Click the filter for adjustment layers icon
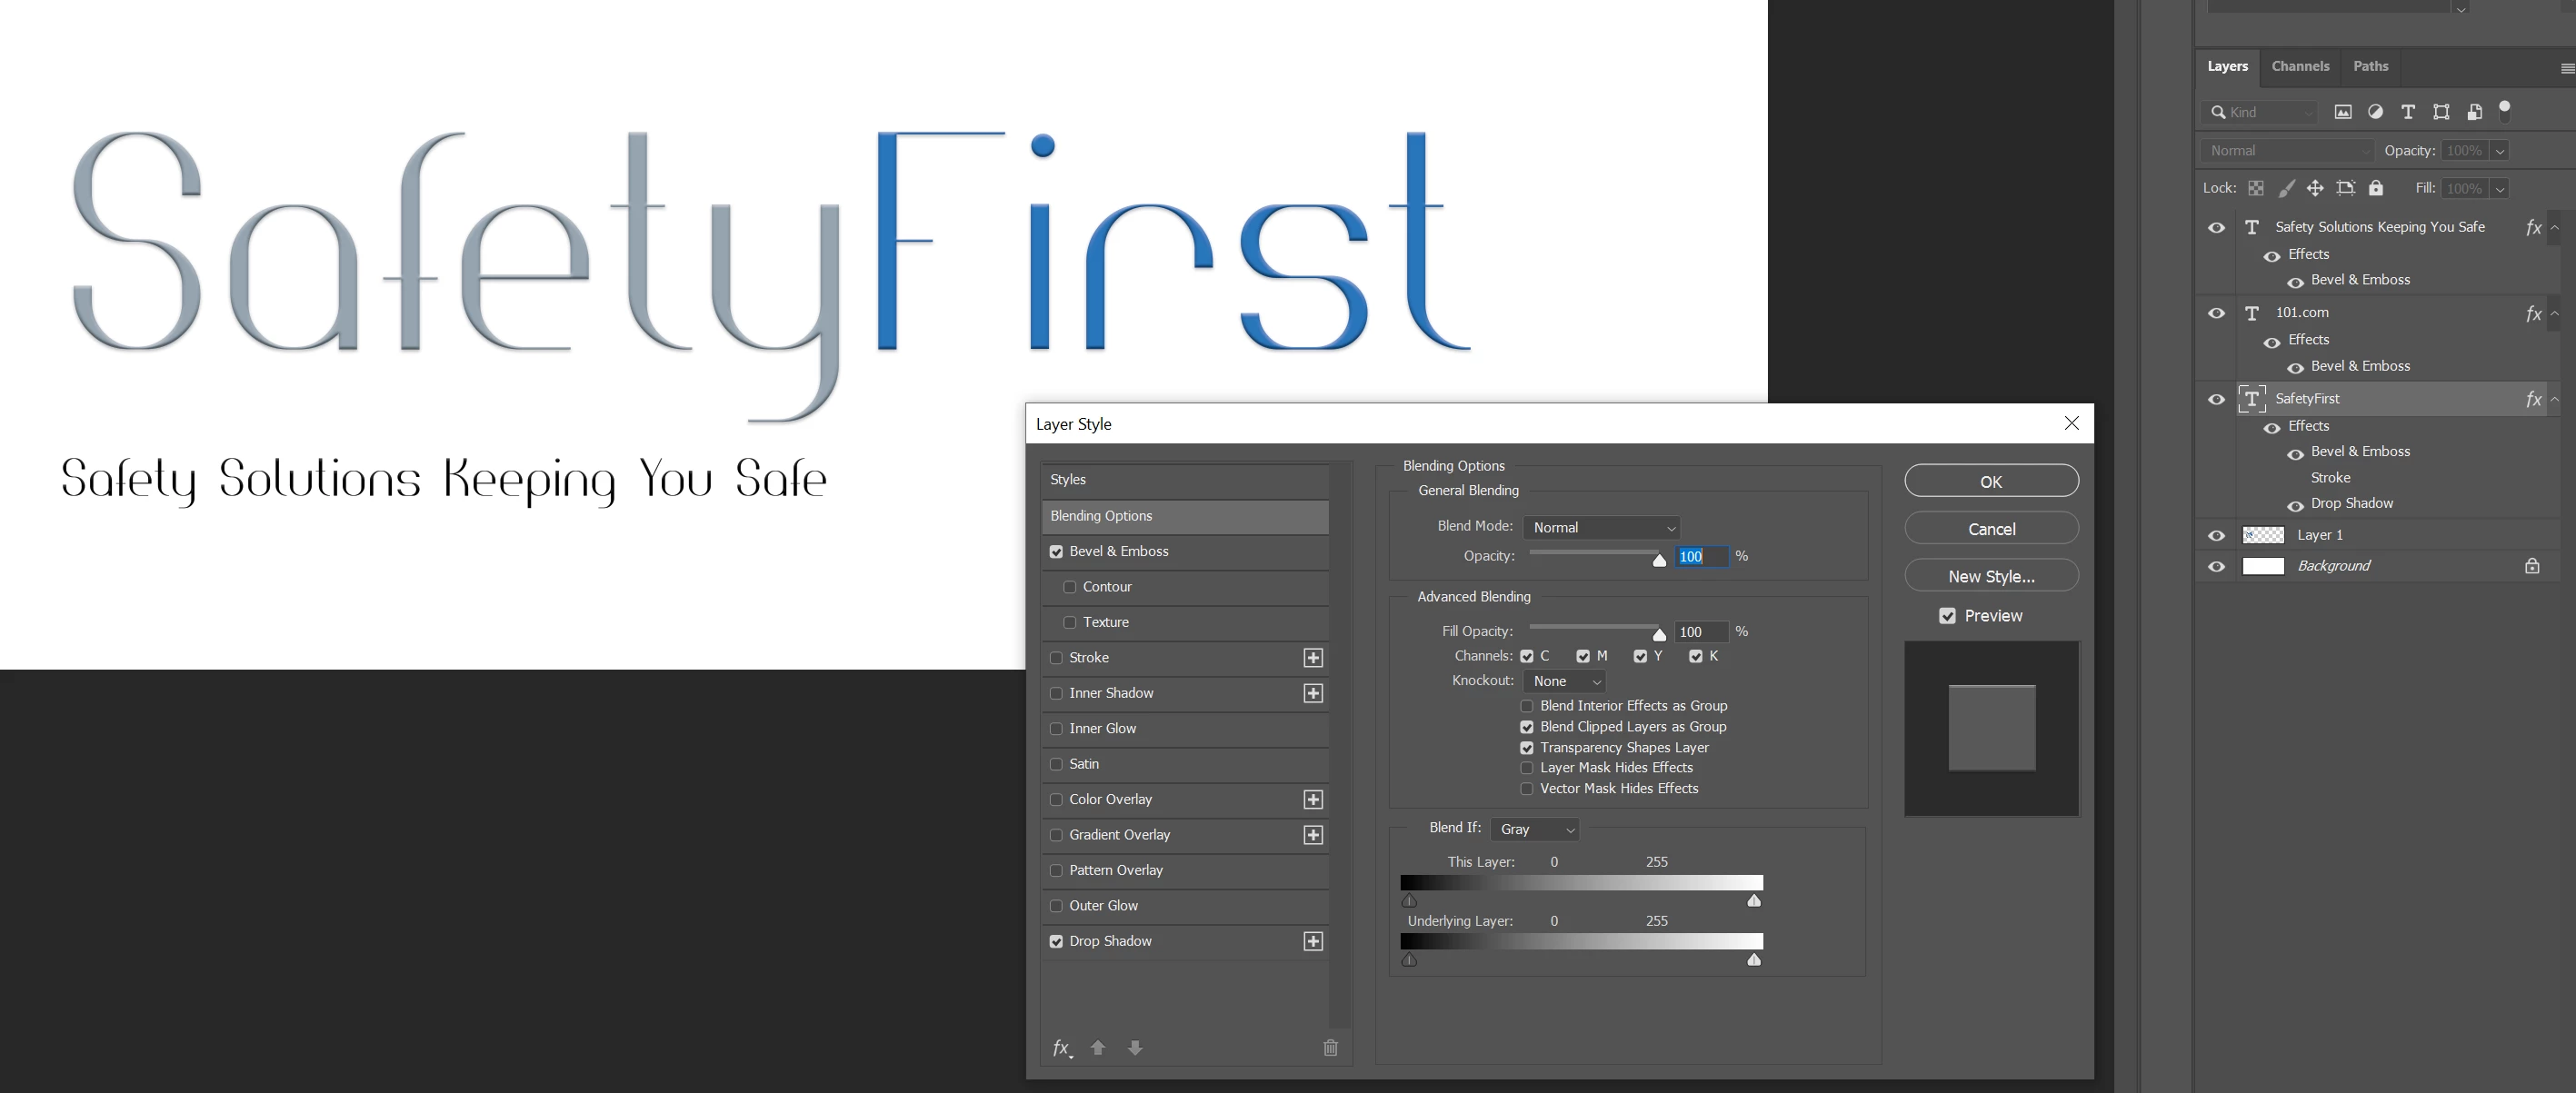This screenshot has height=1093, width=2576. tap(2375, 112)
